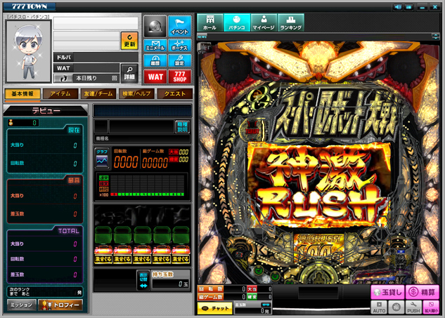Viewport: 445px width, 318px height.
Task: Click the pink 玉貸し ball-loan button
Action: click(387, 292)
